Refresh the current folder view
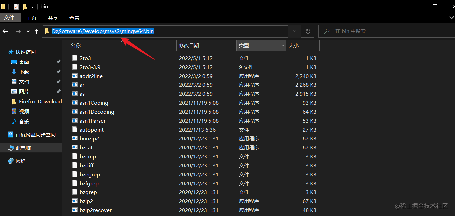Image resolution: width=455 pixels, height=216 pixels. [x=307, y=31]
